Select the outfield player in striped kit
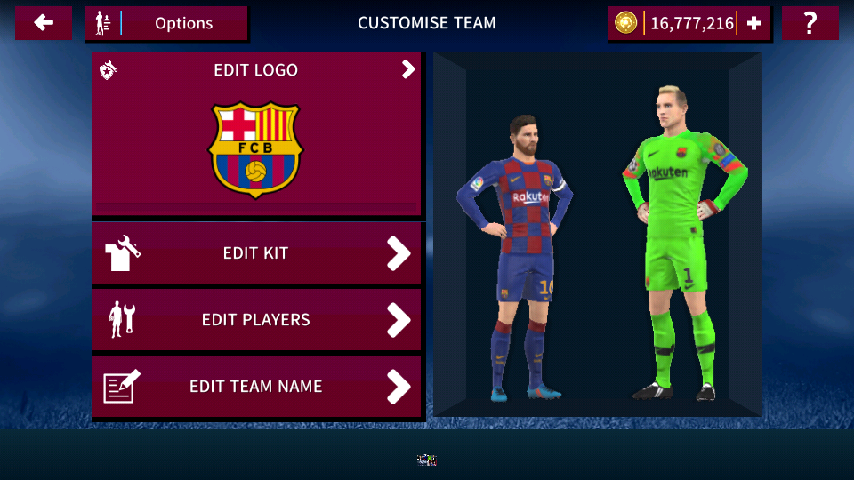854x480 pixels. point(515,258)
